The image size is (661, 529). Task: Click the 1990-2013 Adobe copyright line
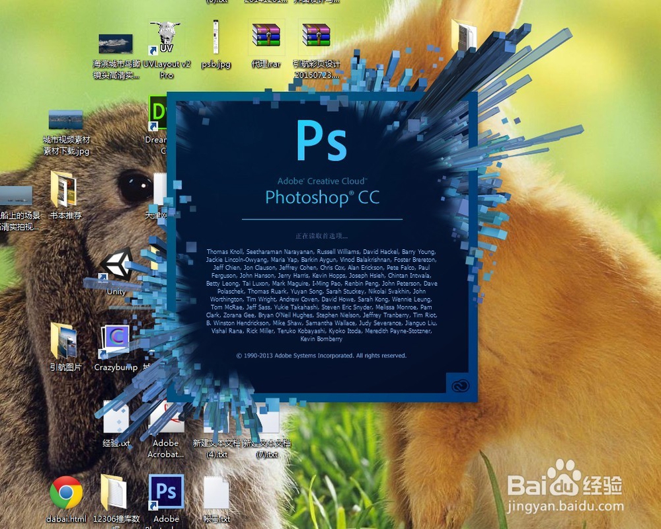coord(321,356)
